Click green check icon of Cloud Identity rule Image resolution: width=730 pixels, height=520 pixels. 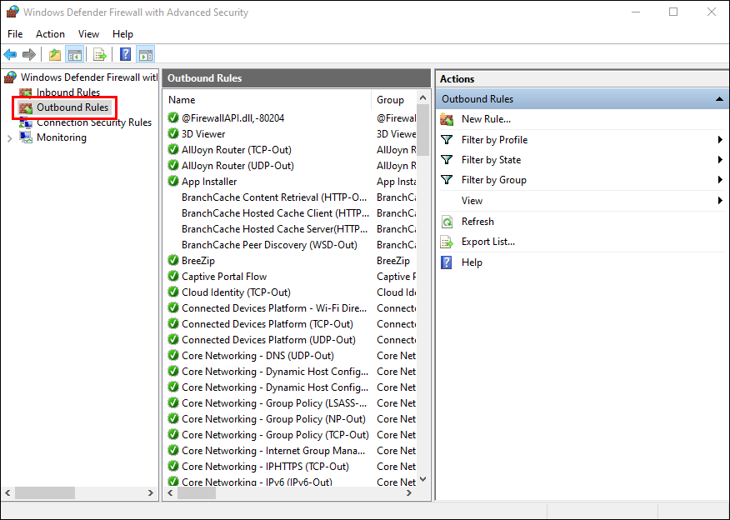click(173, 292)
